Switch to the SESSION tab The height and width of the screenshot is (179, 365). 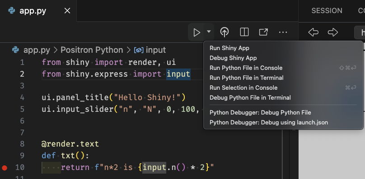click(327, 11)
